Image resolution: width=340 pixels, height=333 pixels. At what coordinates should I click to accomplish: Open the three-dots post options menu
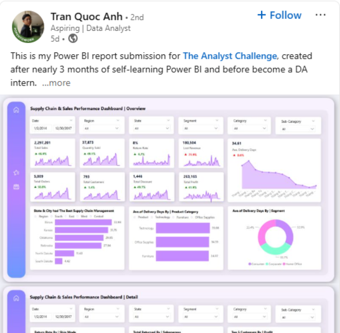click(320, 15)
